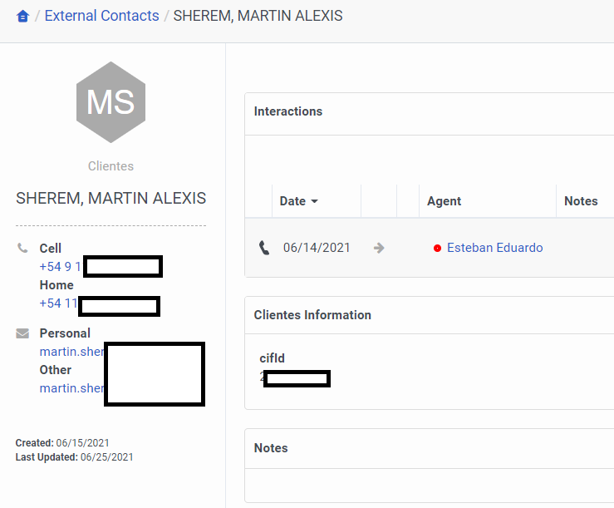Click the Other email address link

pyautogui.click(x=72, y=388)
